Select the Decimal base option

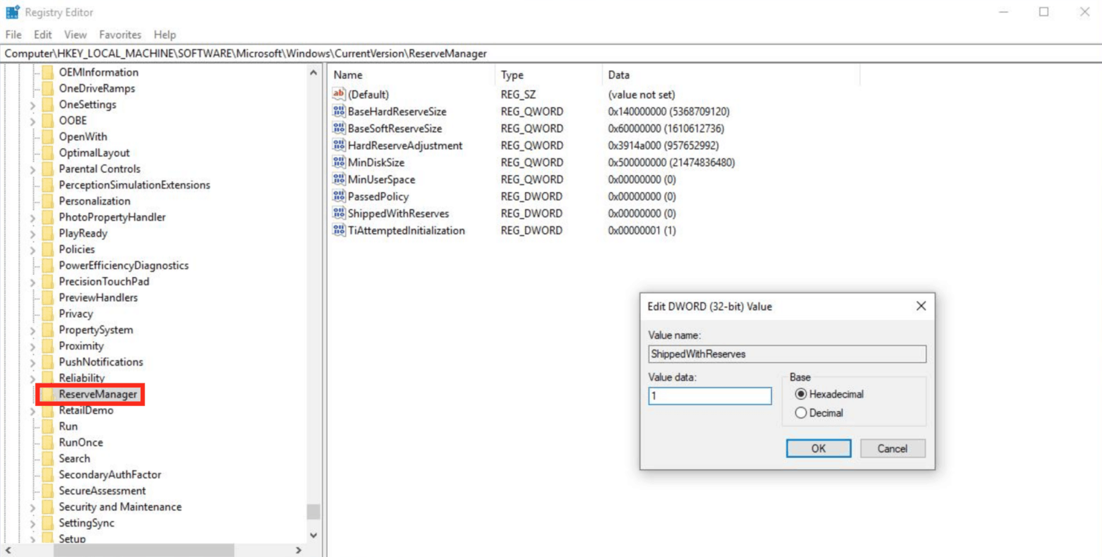pyautogui.click(x=801, y=412)
